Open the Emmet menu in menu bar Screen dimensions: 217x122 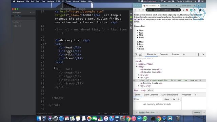[x=68, y=1]
